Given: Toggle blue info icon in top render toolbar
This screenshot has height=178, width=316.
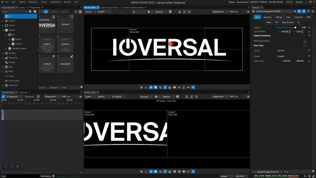Looking at the screenshot, I should pos(165,87).
